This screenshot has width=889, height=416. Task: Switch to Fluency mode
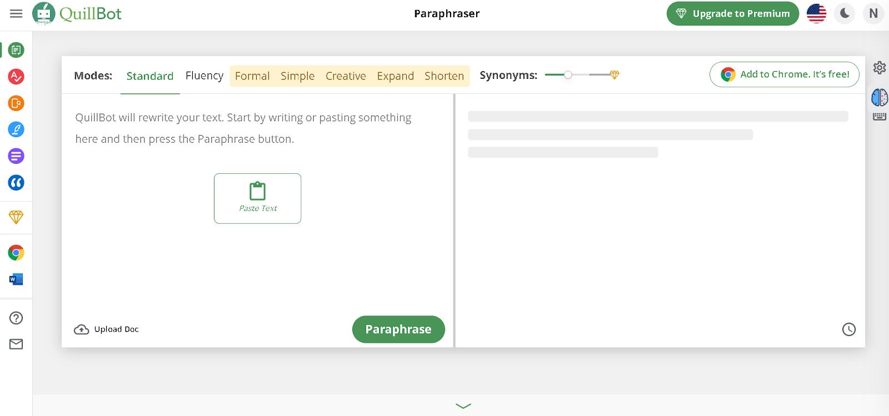[x=204, y=76]
